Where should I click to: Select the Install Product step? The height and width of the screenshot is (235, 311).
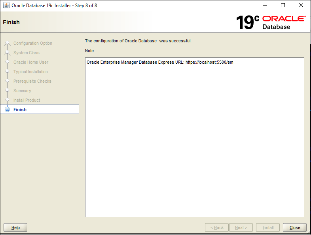(27, 100)
